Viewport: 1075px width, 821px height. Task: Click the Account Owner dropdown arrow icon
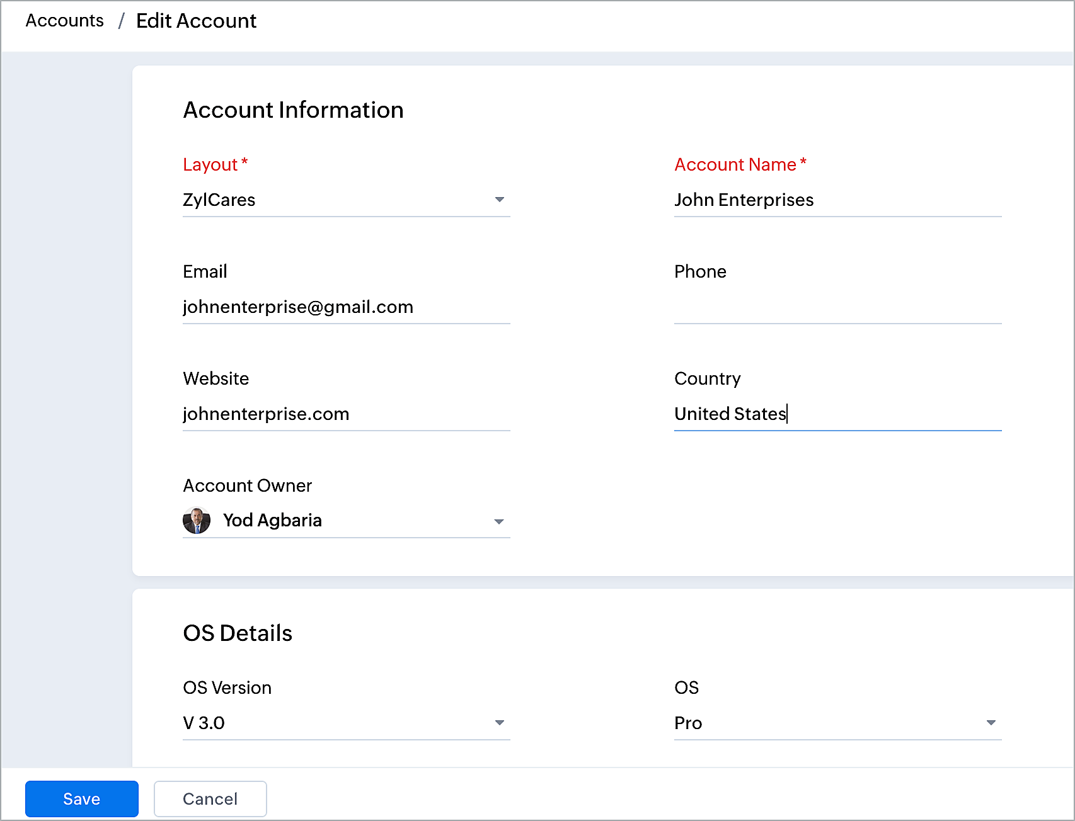(x=499, y=521)
